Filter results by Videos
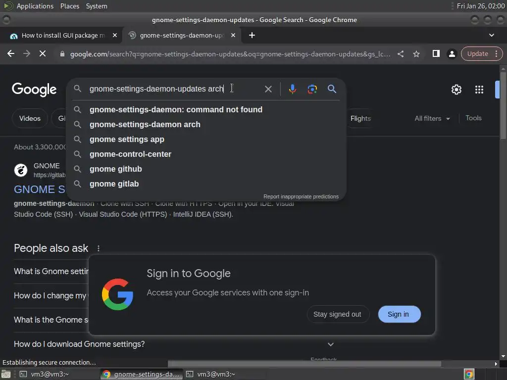Screen dimensions: 507x380 click(30, 119)
